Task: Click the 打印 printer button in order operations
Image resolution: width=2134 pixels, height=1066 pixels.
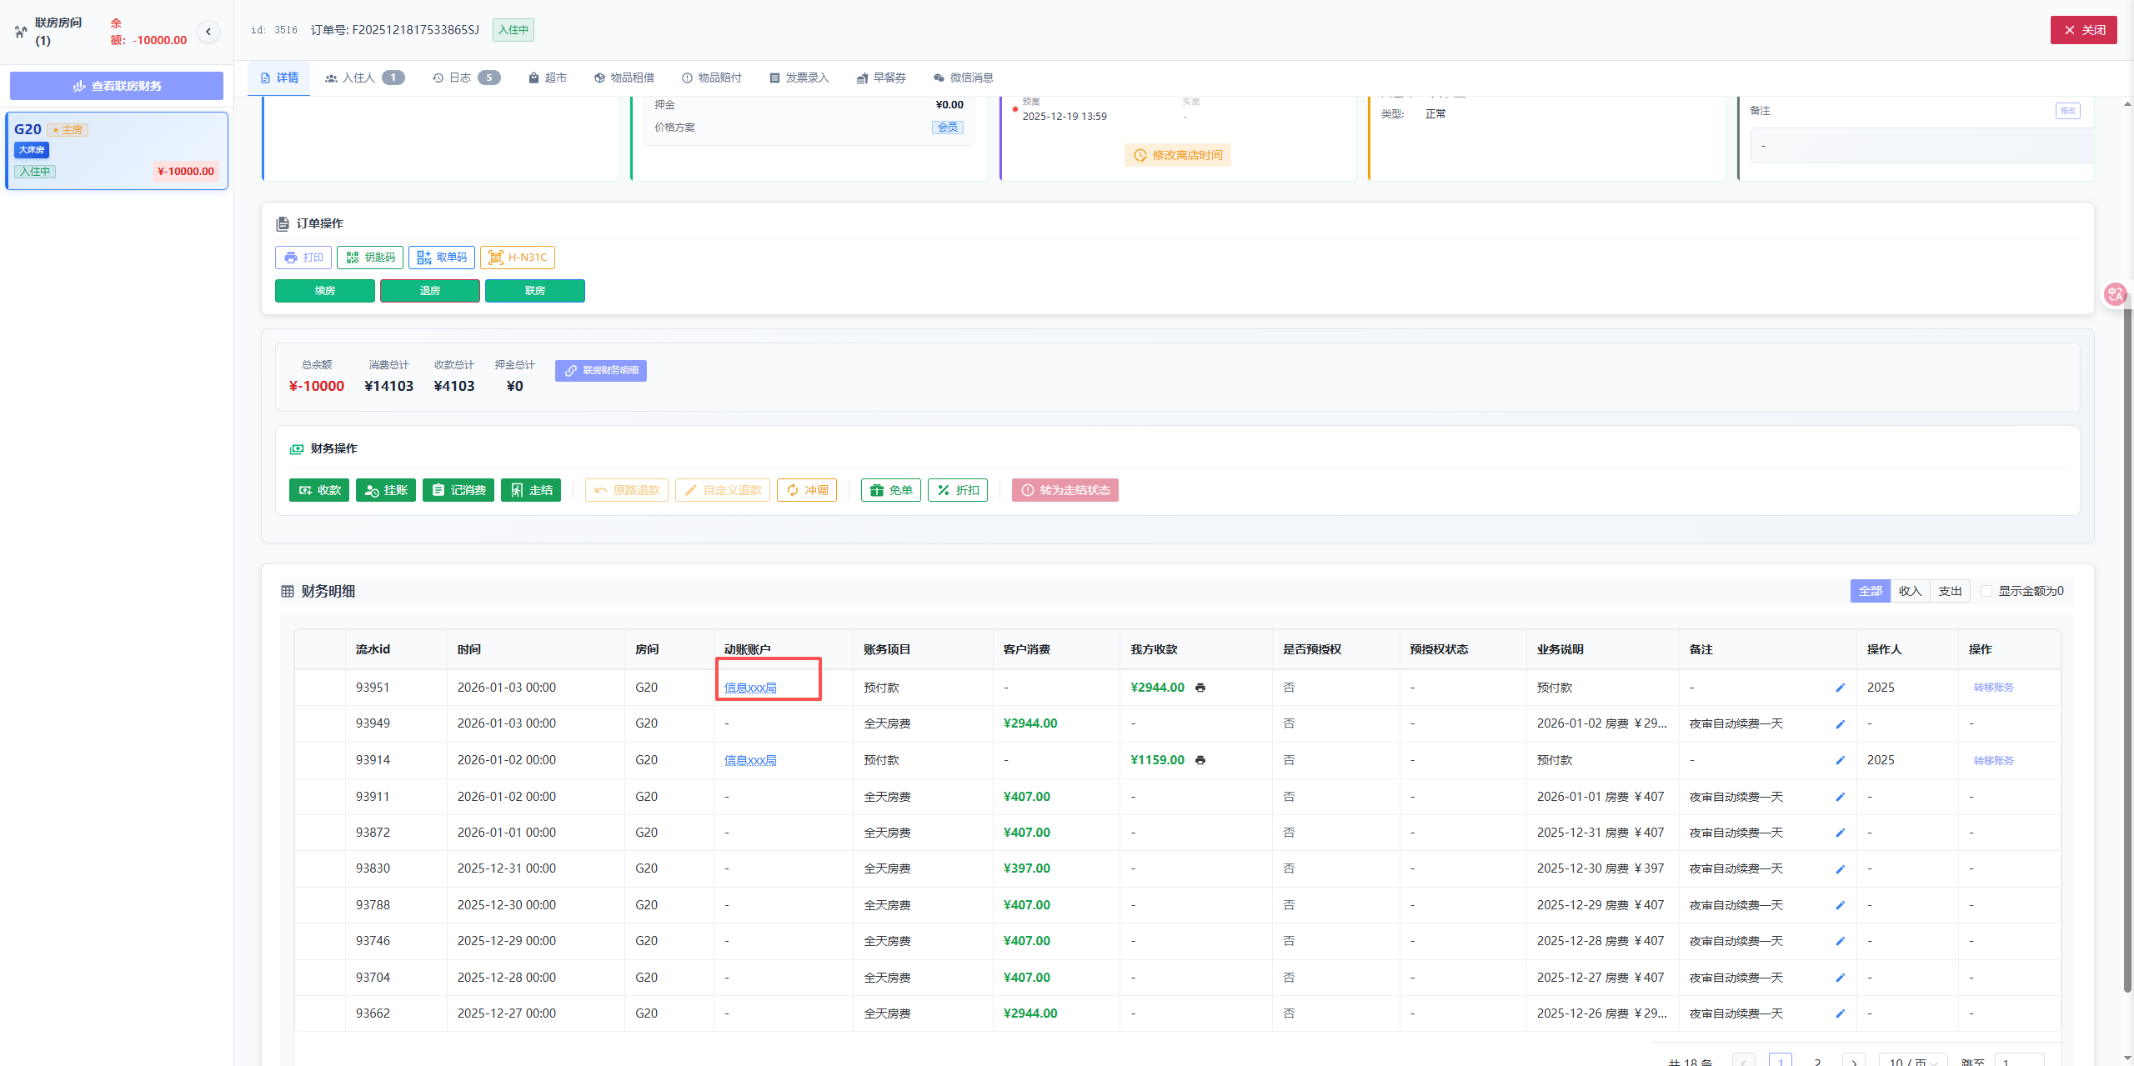Action: (303, 258)
